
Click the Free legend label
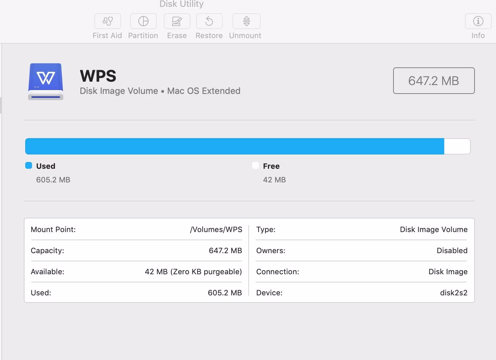(271, 166)
